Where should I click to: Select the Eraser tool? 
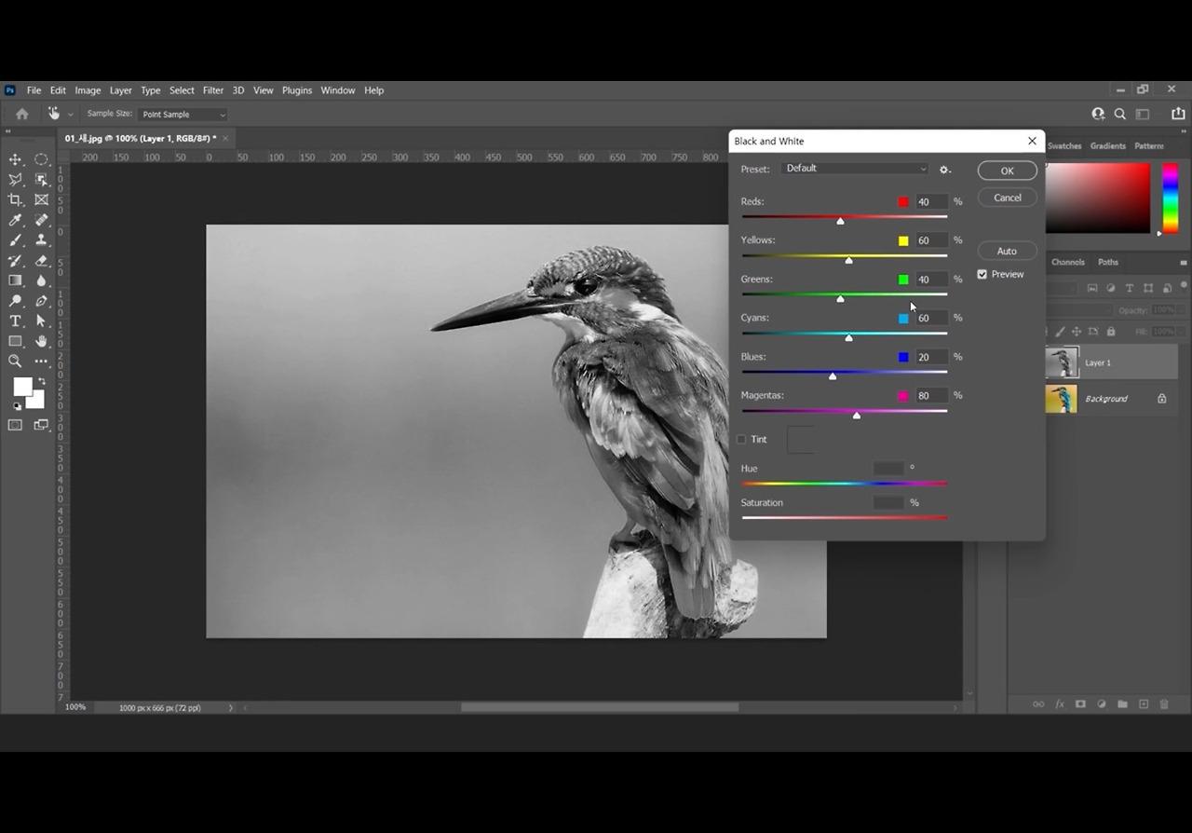tap(42, 261)
